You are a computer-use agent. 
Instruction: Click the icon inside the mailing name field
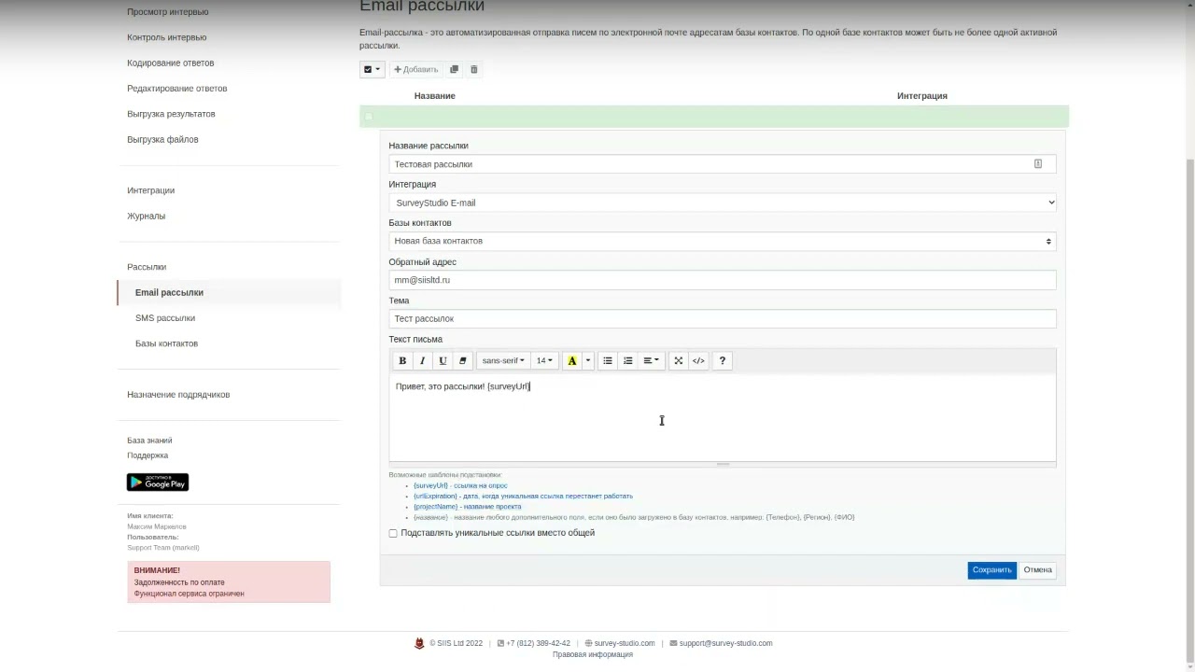coord(1037,164)
